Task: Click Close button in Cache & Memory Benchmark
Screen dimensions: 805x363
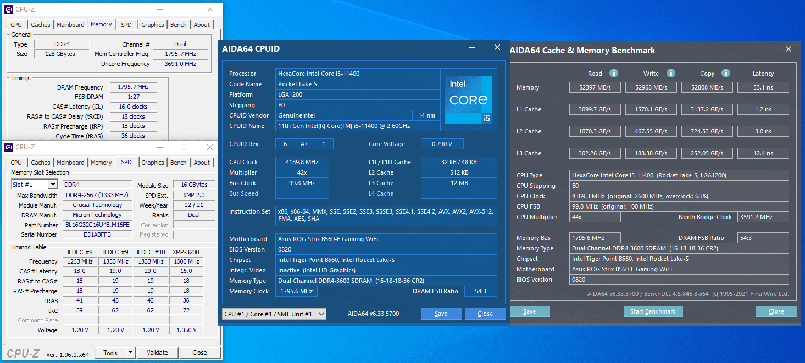Action: (776, 311)
